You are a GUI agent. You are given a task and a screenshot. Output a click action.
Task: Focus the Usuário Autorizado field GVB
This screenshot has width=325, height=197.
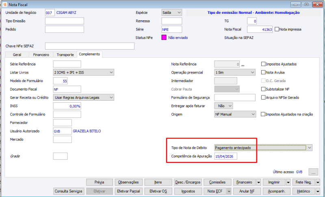click(x=62, y=131)
